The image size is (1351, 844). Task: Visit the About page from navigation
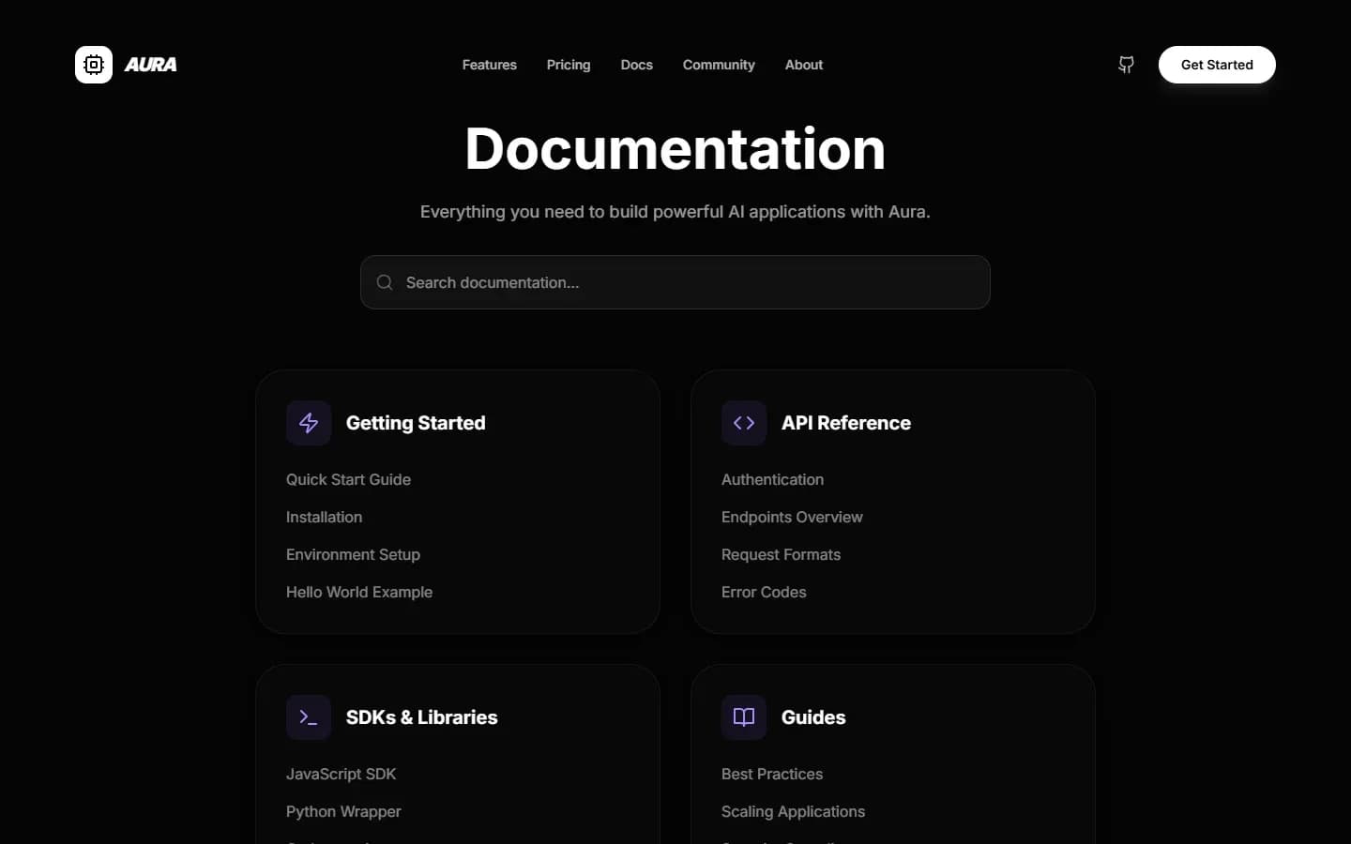804,65
